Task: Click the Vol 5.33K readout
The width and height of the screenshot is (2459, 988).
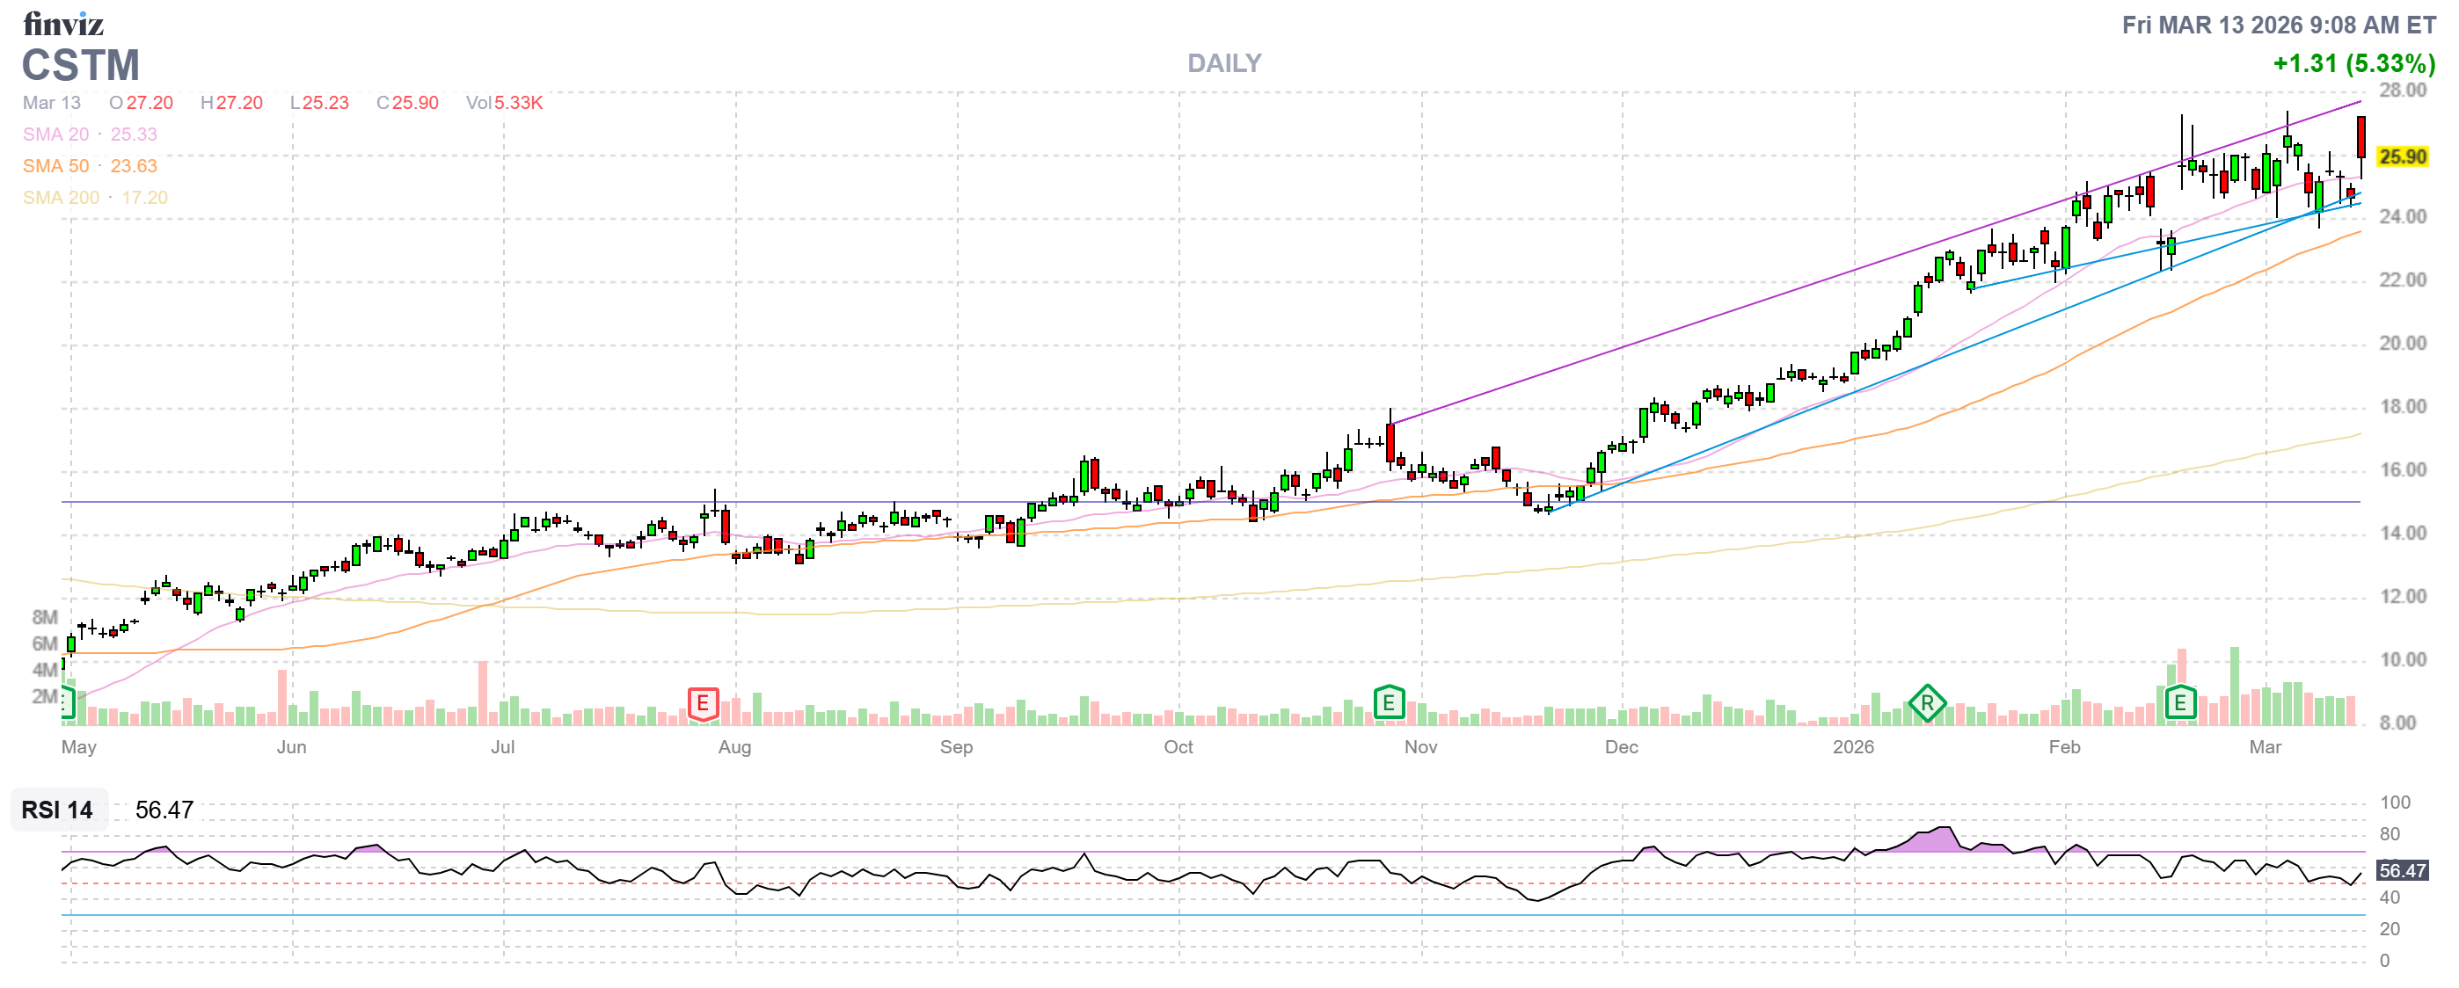Action: tap(504, 102)
